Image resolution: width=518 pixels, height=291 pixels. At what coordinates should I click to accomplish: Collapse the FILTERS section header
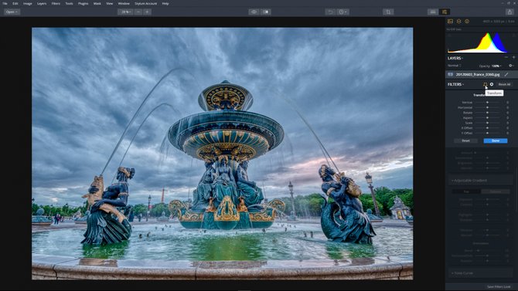455,84
